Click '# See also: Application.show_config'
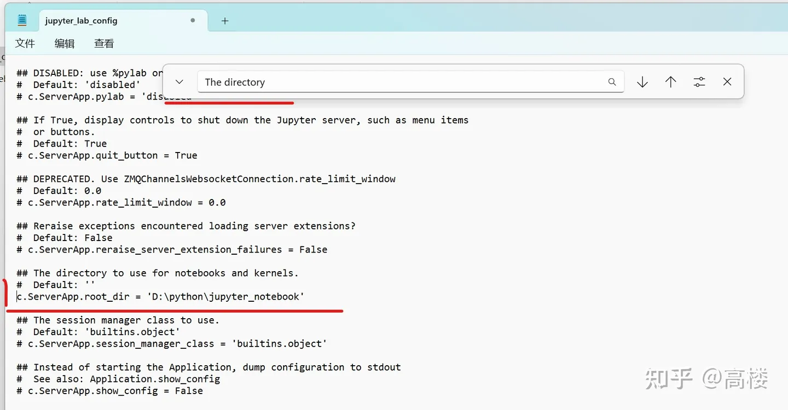 coord(118,379)
